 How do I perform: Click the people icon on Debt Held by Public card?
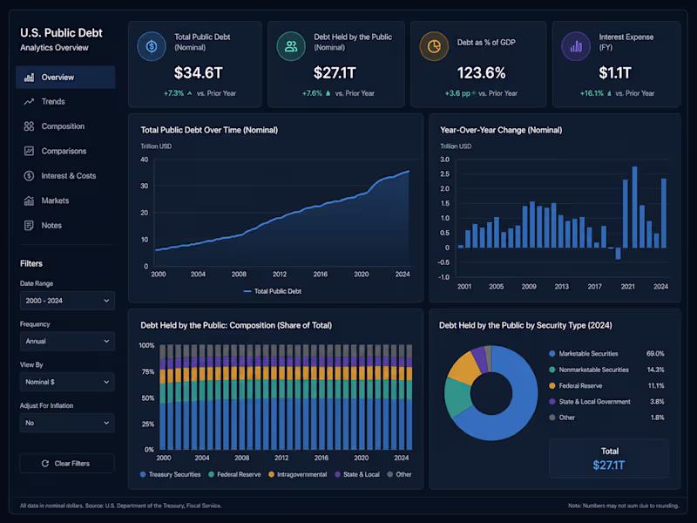click(x=291, y=46)
